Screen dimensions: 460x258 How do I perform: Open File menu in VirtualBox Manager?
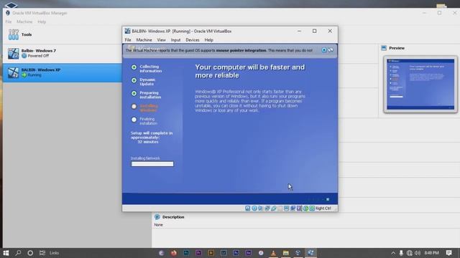(8, 21)
